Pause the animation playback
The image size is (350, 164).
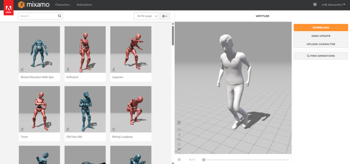(x=179, y=160)
